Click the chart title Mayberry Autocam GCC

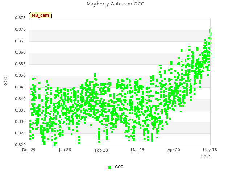[115, 4]
